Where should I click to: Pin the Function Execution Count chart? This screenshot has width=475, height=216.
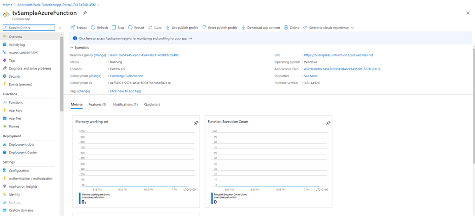click(328, 123)
